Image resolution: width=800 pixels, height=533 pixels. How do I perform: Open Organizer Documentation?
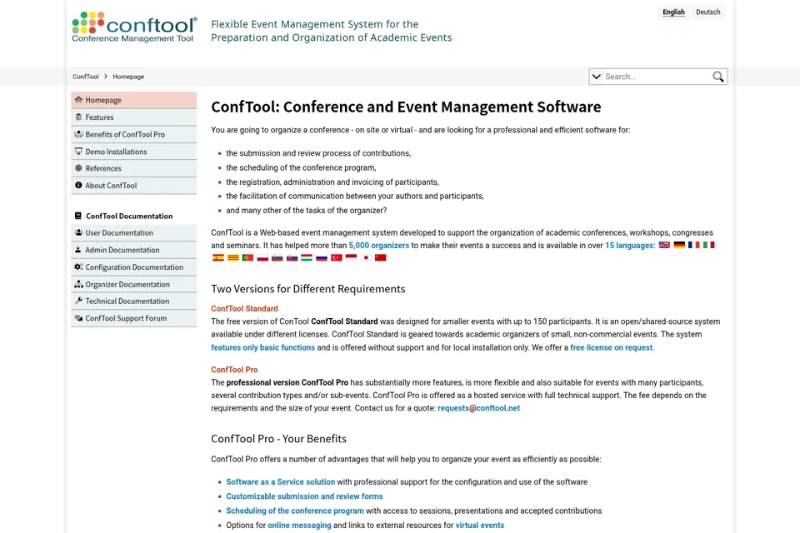click(133, 284)
